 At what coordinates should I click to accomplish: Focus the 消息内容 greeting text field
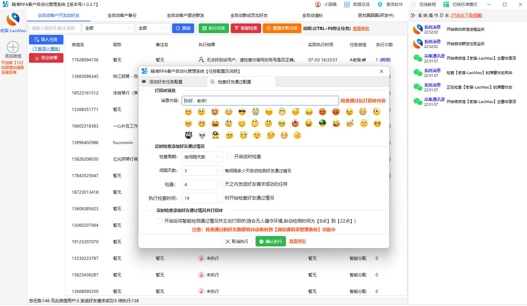pyautogui.click(x=260, y=101)
